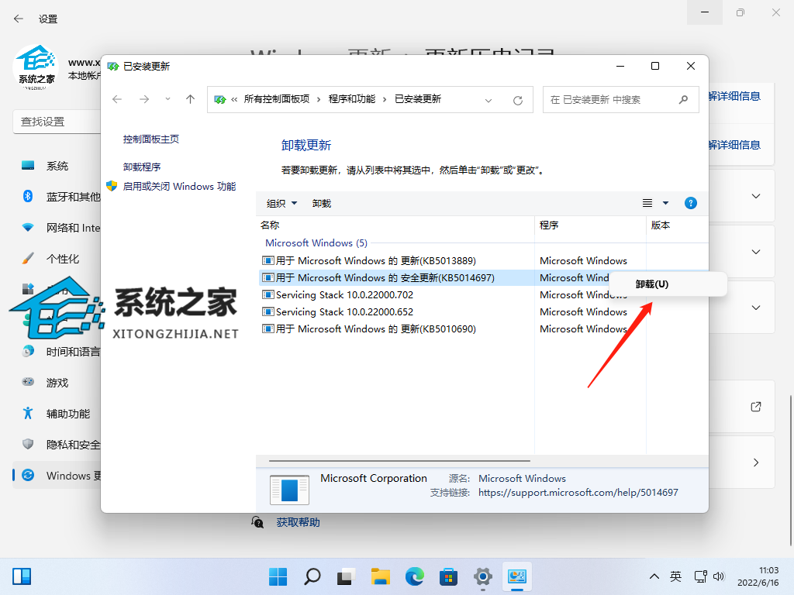Collapse the Microsoft Windows (5) group
The width and height of the screenshot is (794, 595).
(316, 242)
